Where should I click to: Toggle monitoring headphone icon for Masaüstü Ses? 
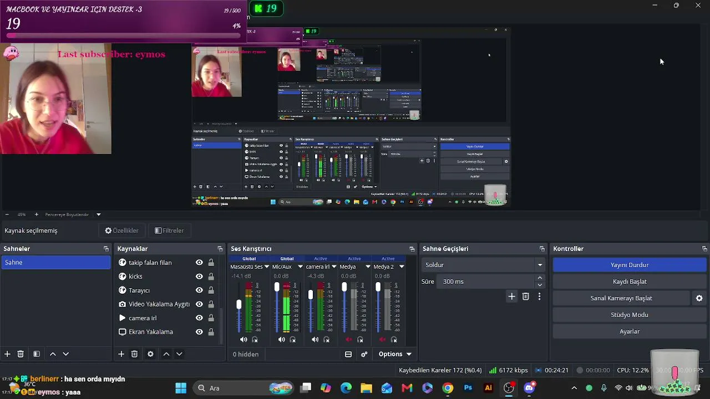255,340
